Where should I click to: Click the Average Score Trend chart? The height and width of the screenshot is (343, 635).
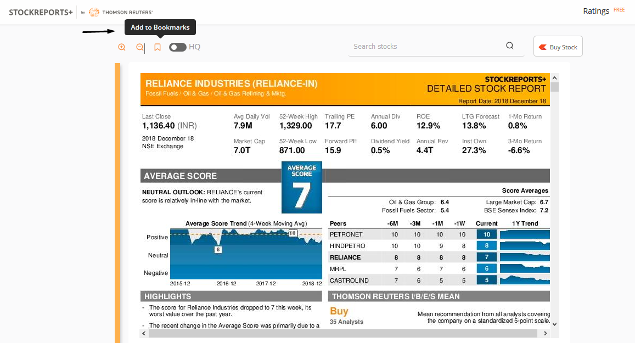click(246, 254)
